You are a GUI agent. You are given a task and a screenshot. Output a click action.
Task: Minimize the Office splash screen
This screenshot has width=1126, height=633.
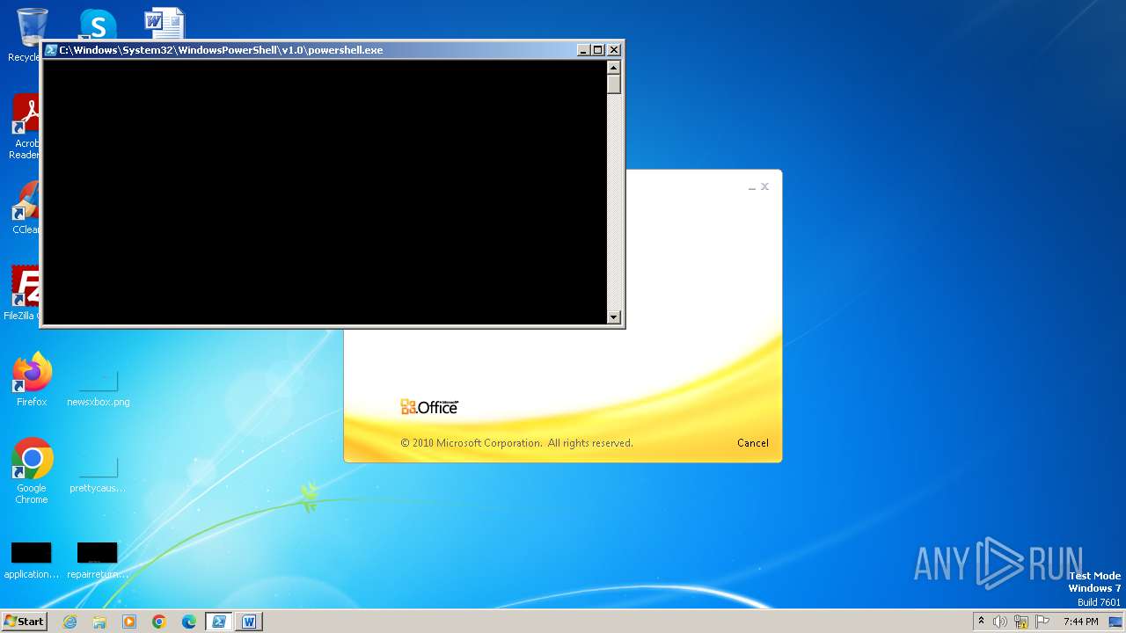752,187
